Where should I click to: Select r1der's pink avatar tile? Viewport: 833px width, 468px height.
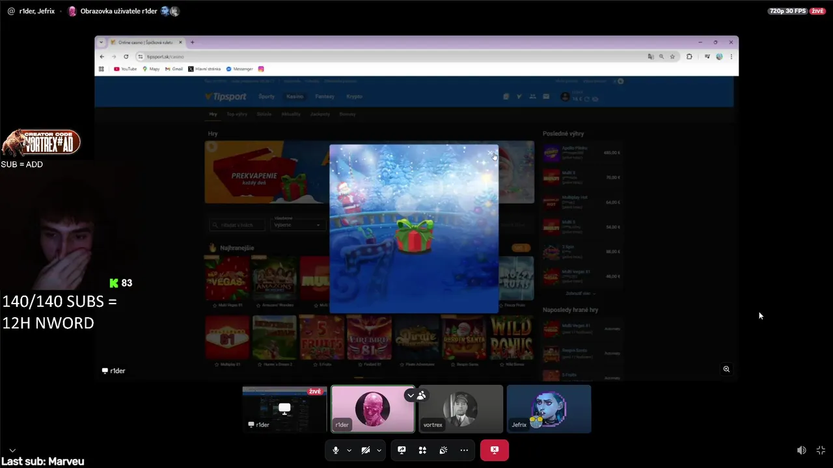tap(373, 409)
